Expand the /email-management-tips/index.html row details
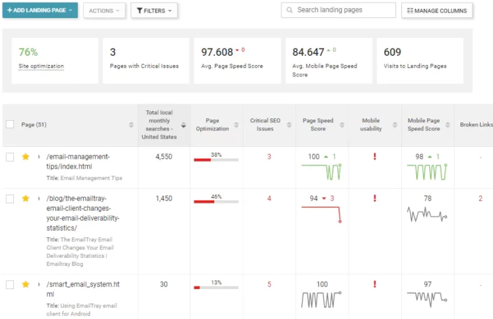Image resolution: width=493 pixels, height=319 pixels. [x=39, y=157]
